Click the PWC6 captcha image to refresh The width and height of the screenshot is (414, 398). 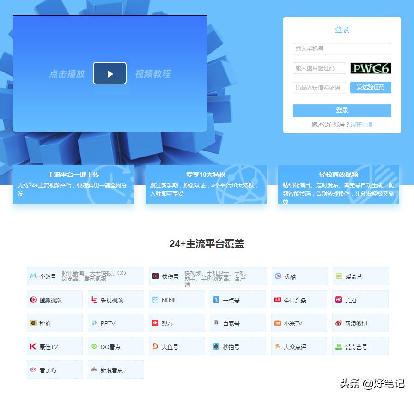tap(371, 68)
